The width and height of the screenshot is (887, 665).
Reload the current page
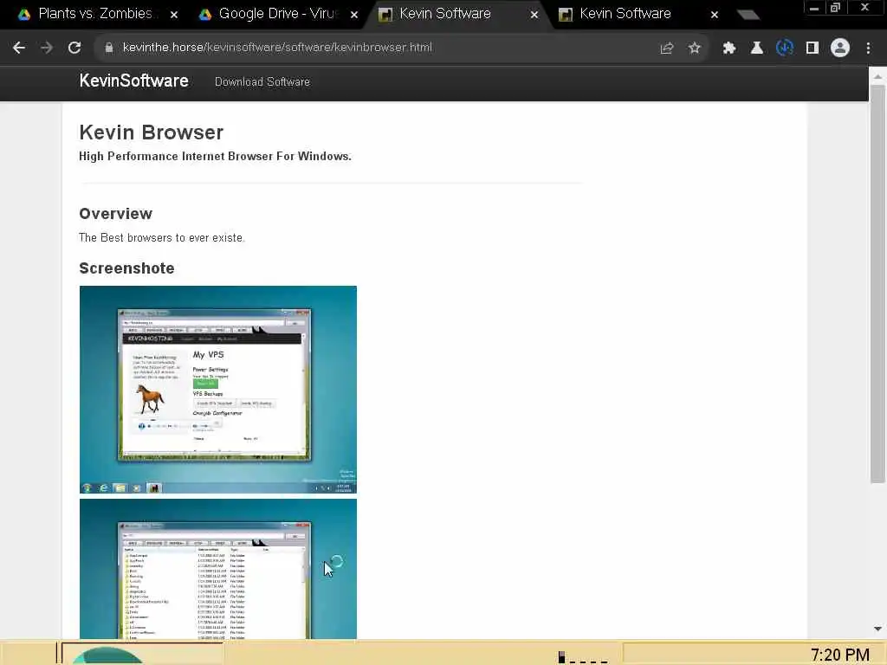(x=74, y=48)
